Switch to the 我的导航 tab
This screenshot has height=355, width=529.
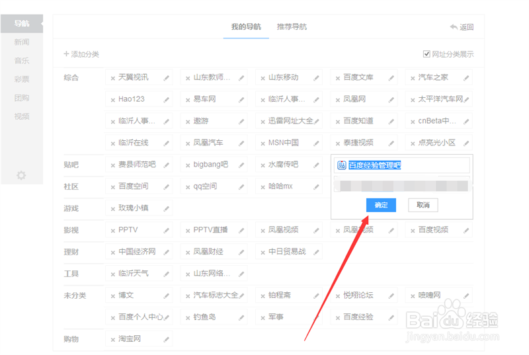pos(246,26)
